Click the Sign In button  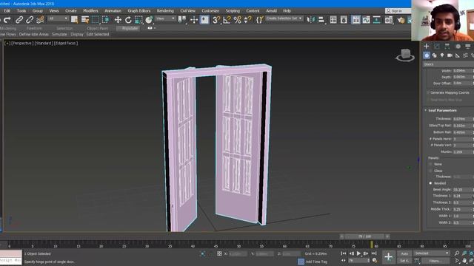tap(398, 11)
